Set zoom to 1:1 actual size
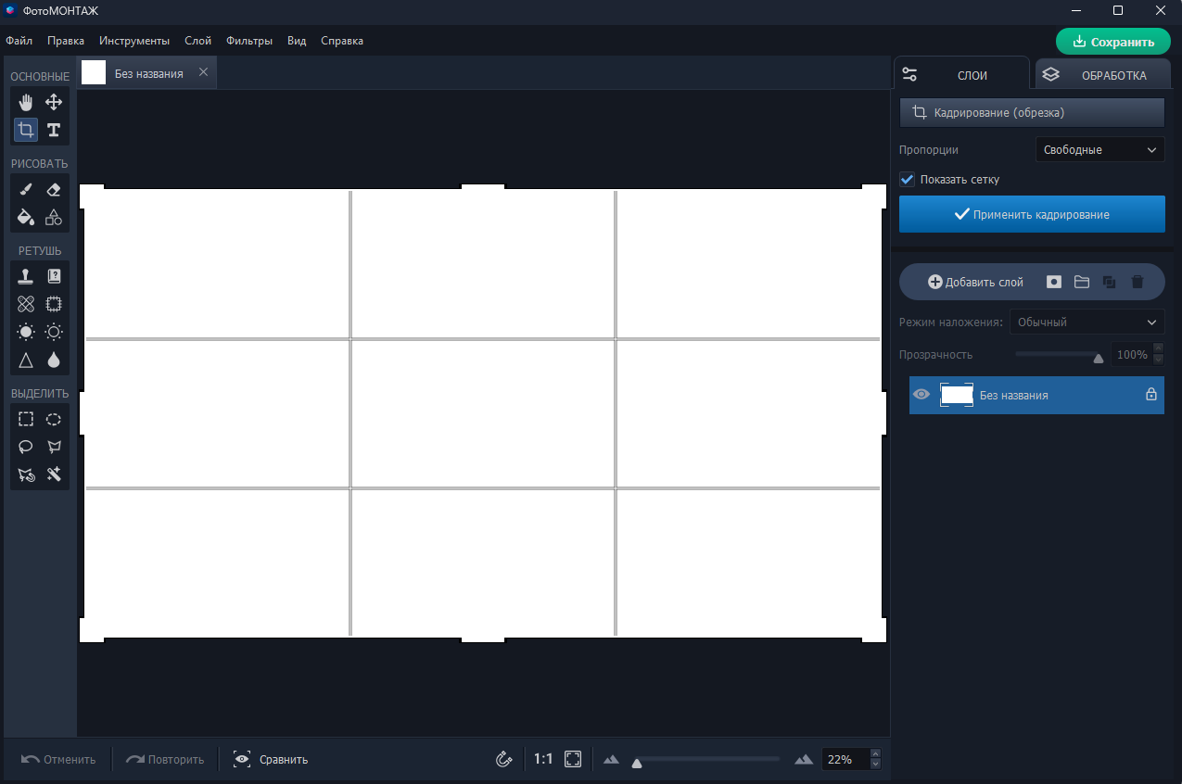The width and height of the screenshot is (1182, 784). [543, 759]
